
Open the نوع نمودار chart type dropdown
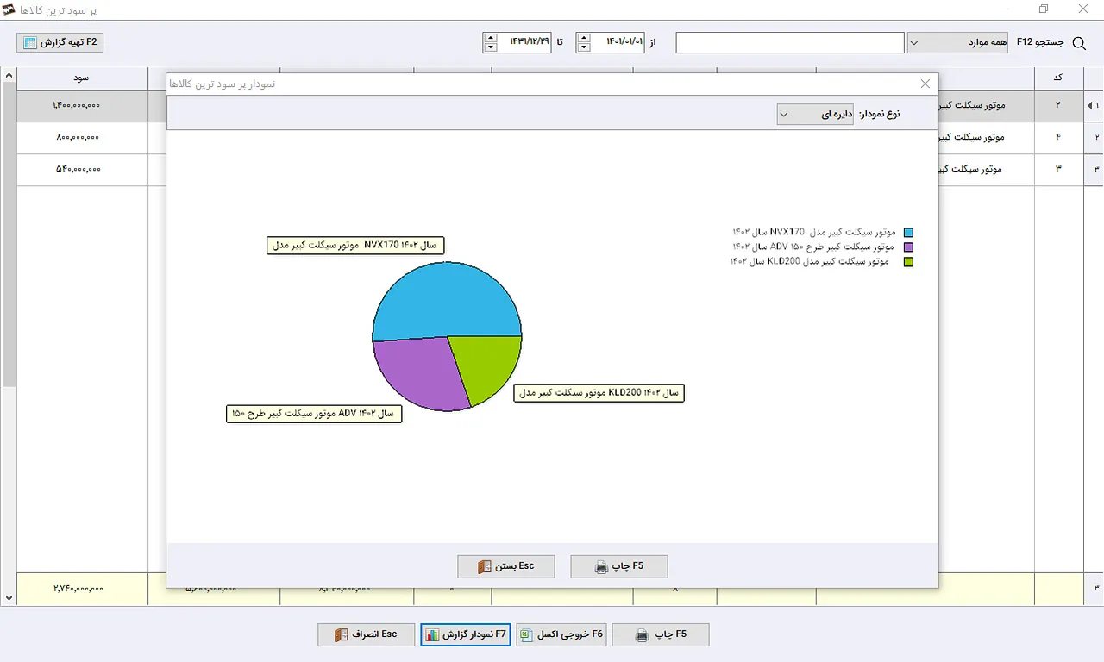tap(815, 114)
